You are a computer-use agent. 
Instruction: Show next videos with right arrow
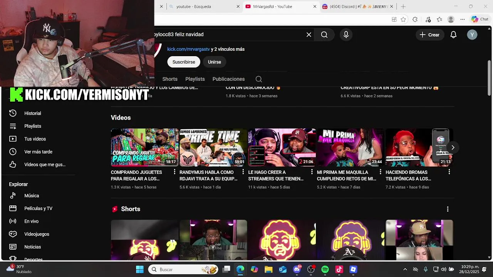(453, 147)
